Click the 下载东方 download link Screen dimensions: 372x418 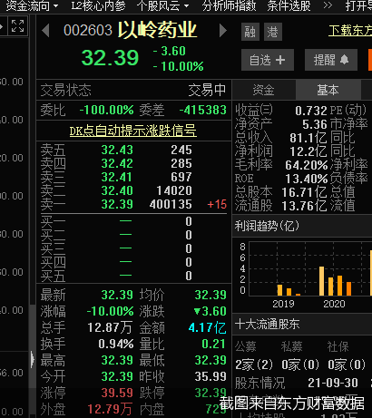[x=350, y=31]
